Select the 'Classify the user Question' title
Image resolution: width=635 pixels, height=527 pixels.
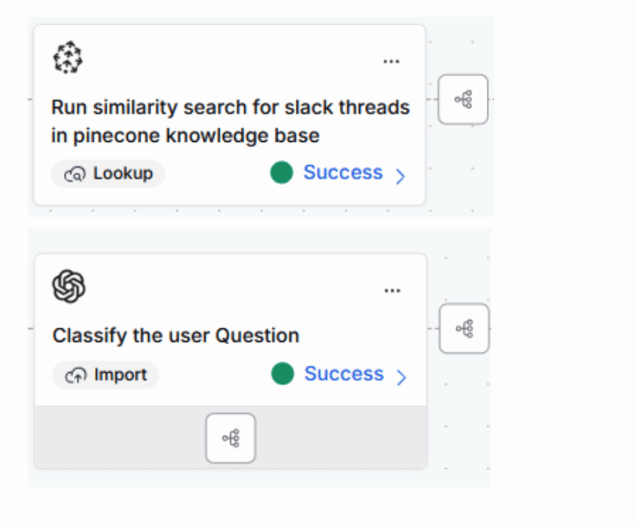pyautogui.click(x=175, y=336)
